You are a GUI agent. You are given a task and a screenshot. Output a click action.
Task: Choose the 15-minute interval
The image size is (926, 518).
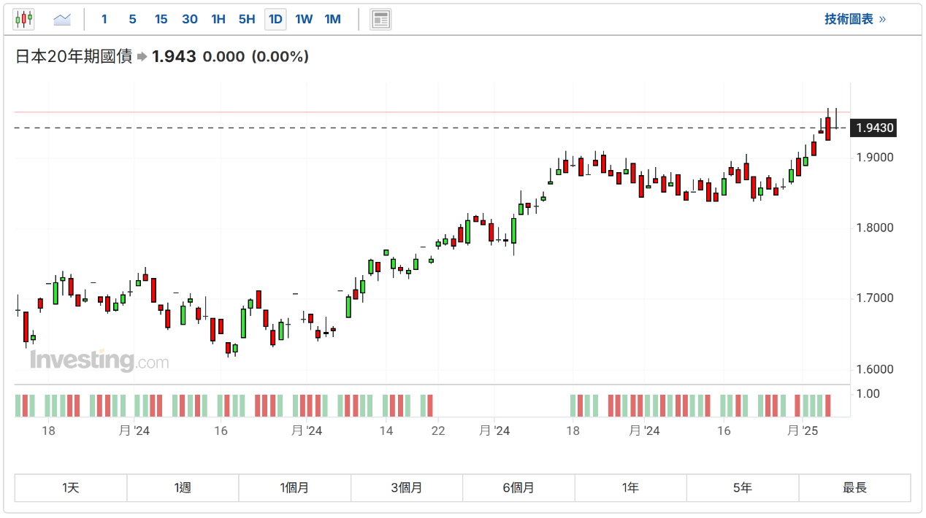coord(161,19)
